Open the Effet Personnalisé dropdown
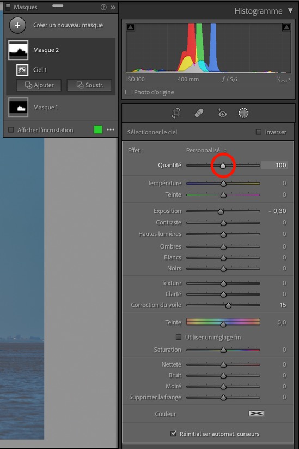Screen dimensions: 299x449 pos(206,150)
